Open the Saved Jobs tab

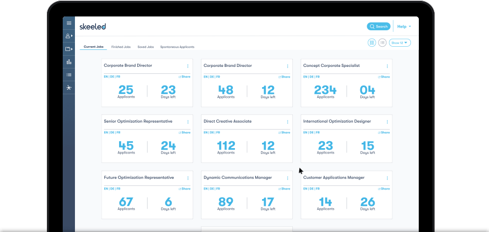[146, 47]
